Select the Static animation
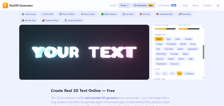The height and width of the screenshot is (106, 224). coord(159,39)
